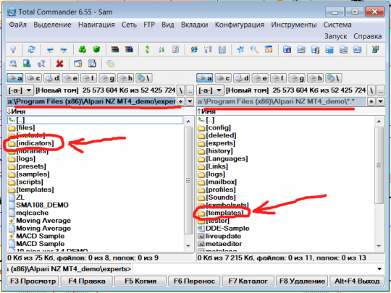Switch right panel to drive e

click(x=260, y=78)
